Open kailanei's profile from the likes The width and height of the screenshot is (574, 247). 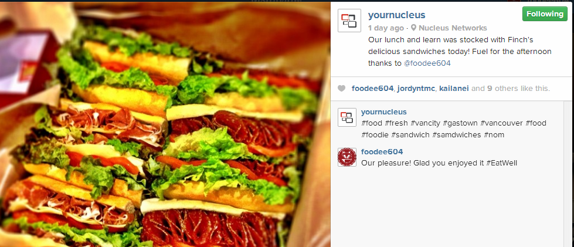pos(454,89)
